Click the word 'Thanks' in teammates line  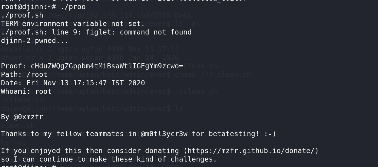(x=14, y=134)
